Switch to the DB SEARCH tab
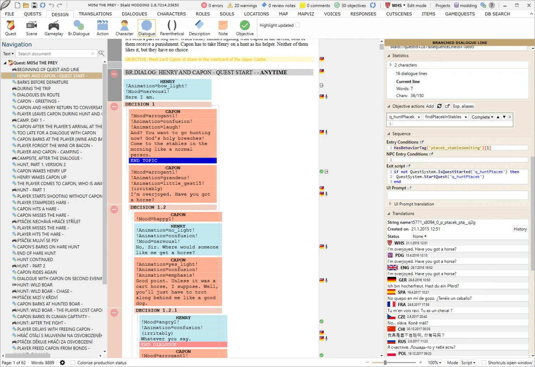The width and height of the screenshot is (535, 367). (x=497, y=14)
